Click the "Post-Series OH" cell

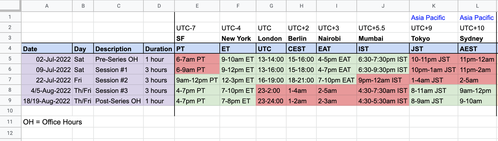click(118, 101)
